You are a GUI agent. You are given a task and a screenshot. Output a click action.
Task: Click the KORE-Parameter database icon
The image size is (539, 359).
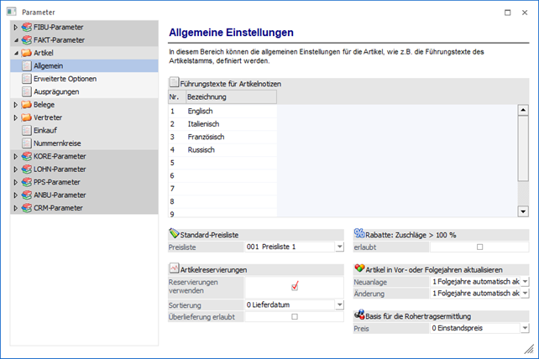(26, 156)
